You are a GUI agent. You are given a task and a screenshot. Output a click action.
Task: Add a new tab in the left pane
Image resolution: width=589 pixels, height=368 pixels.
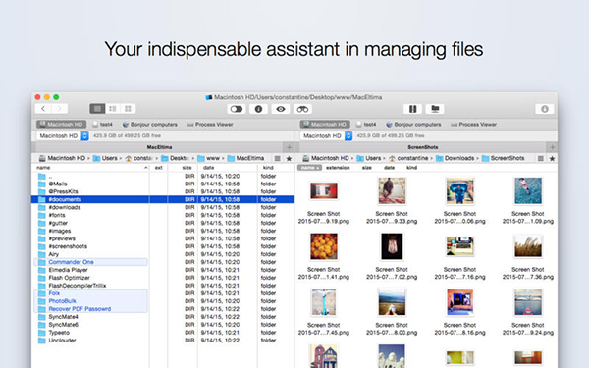[289, 147]
